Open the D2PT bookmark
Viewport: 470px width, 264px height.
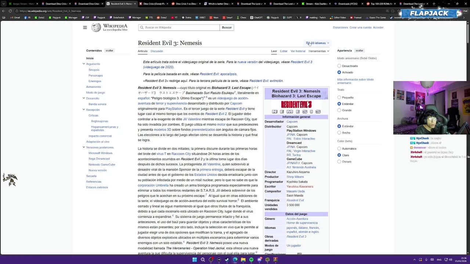[288, 18]
